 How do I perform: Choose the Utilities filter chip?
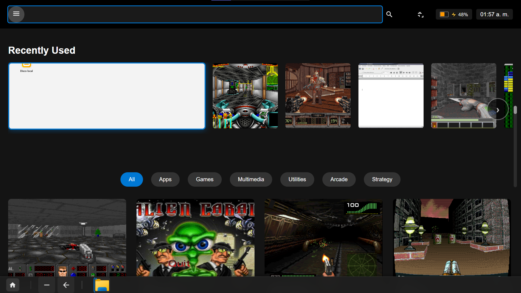pyautogui.click(x=297, y=179)
